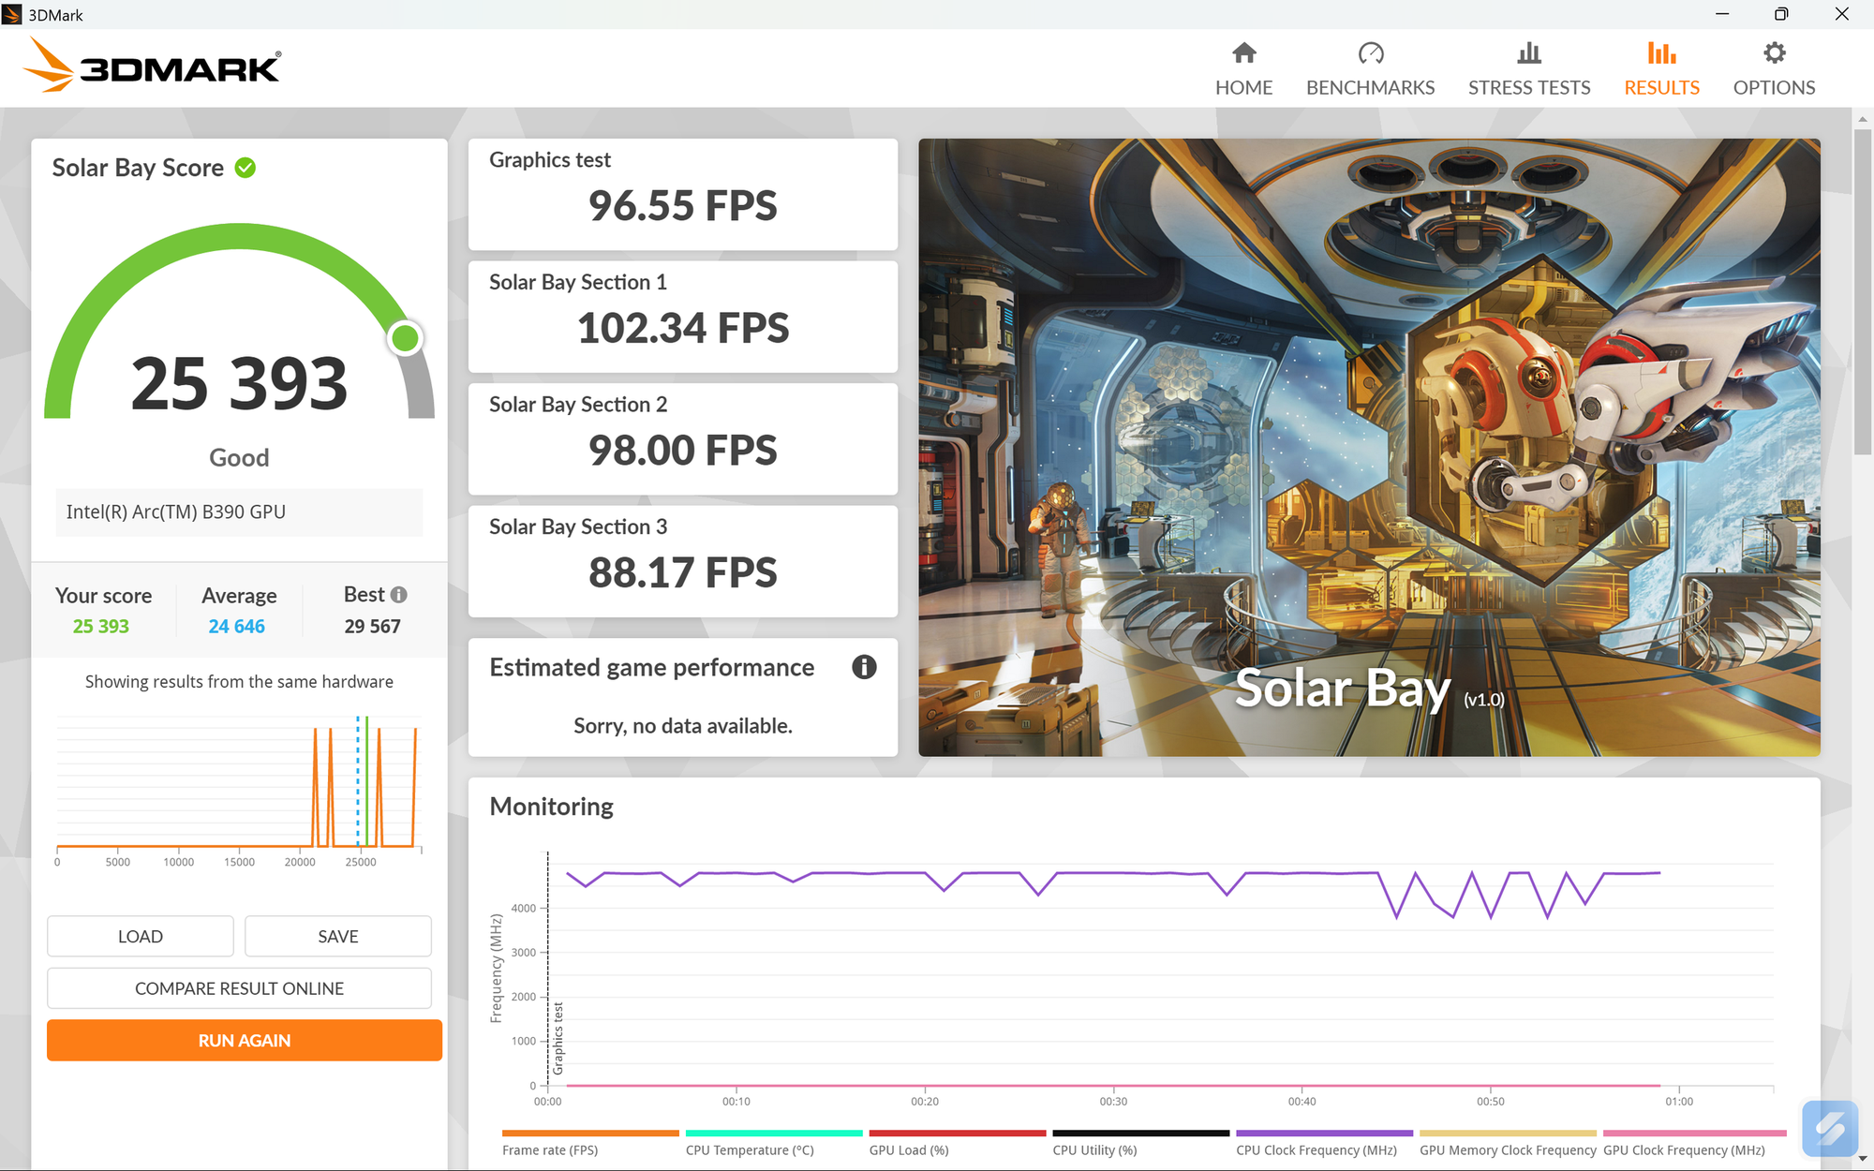
Task: Click the info icon next to Best score
Action: click(x=400, y=594)
